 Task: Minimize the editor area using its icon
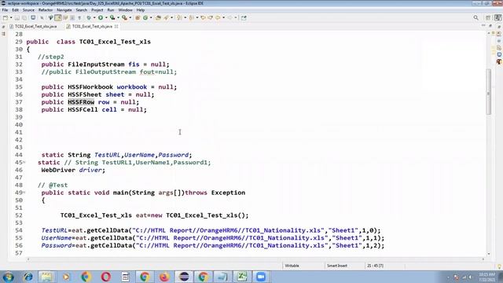(483, 26)
